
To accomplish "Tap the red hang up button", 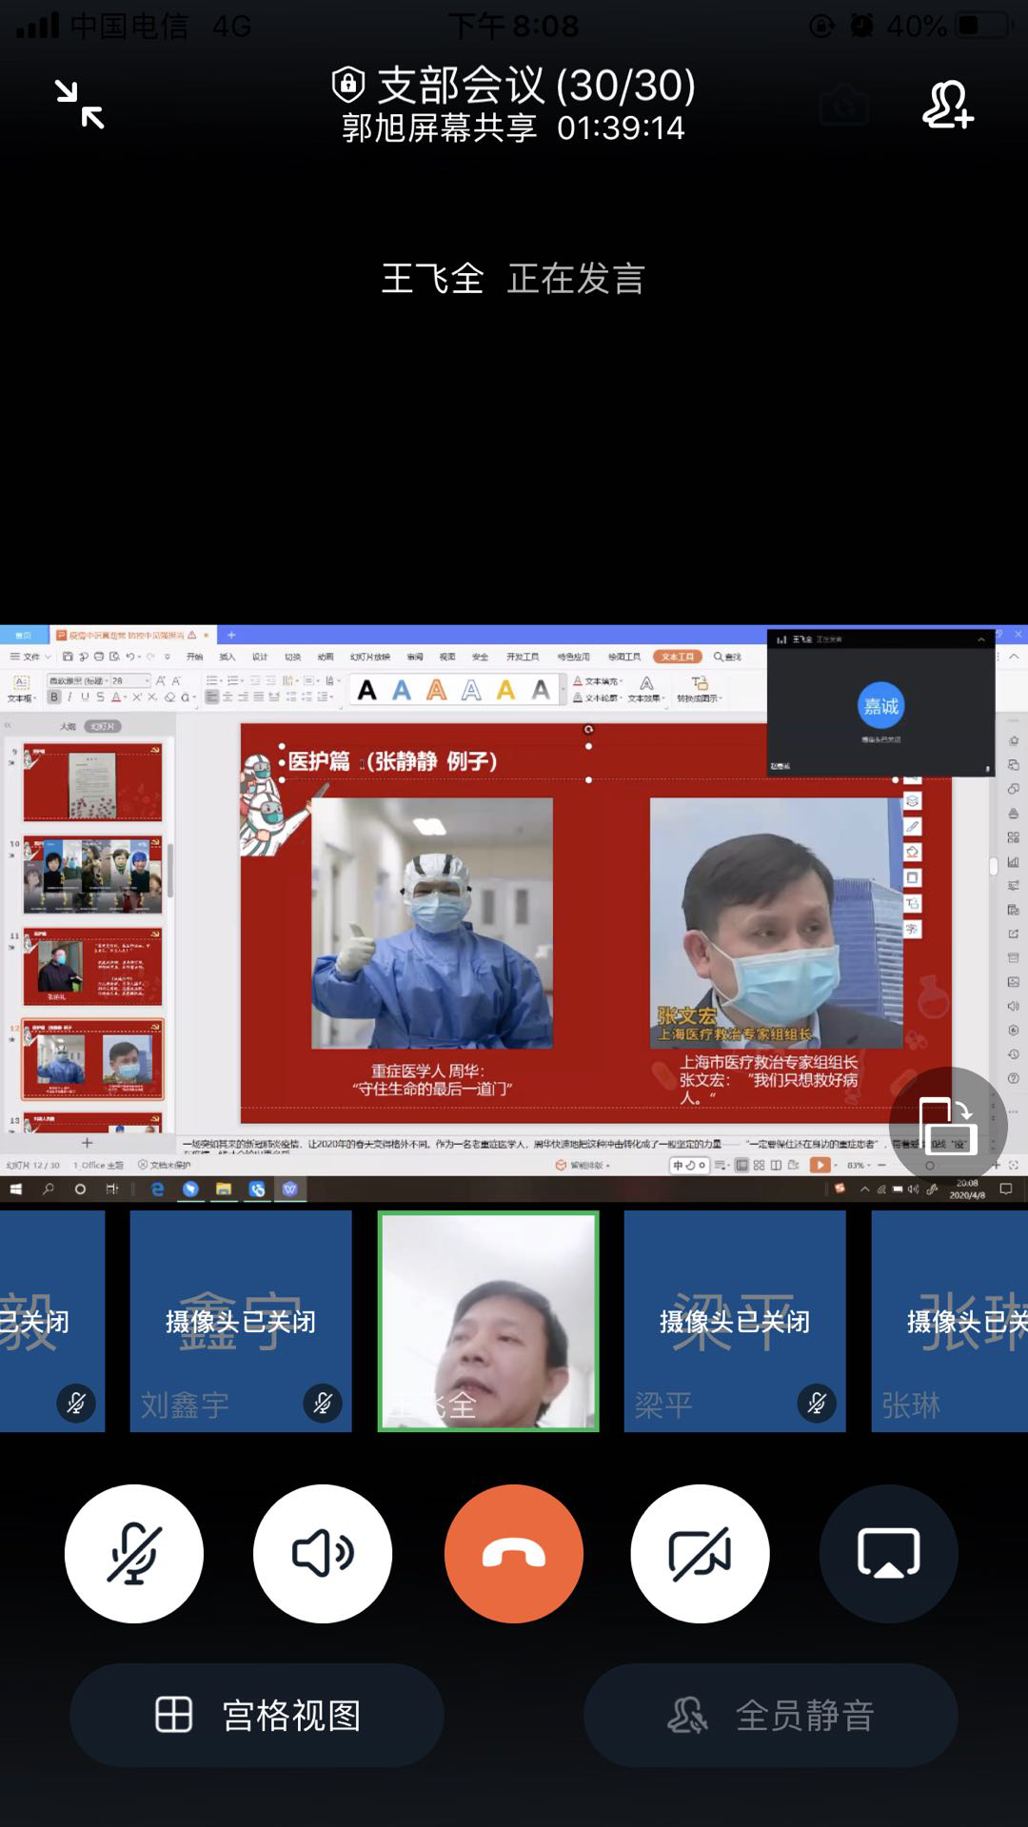I will coord(514,1553).
